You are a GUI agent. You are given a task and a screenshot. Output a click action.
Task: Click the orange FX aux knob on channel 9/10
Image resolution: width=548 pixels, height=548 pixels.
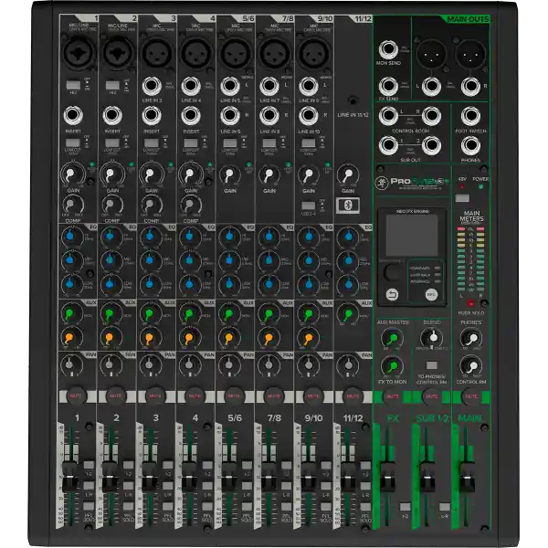(309, 338)
